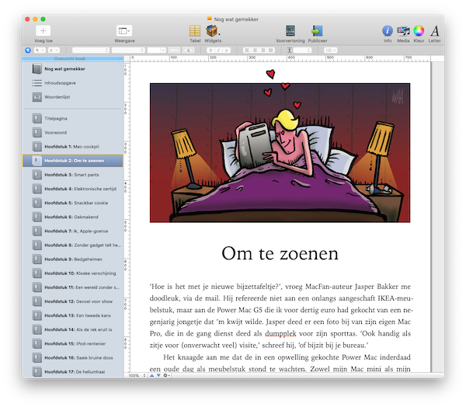
Task: Click the underlined word dumpplek
Action: point(280,333)
